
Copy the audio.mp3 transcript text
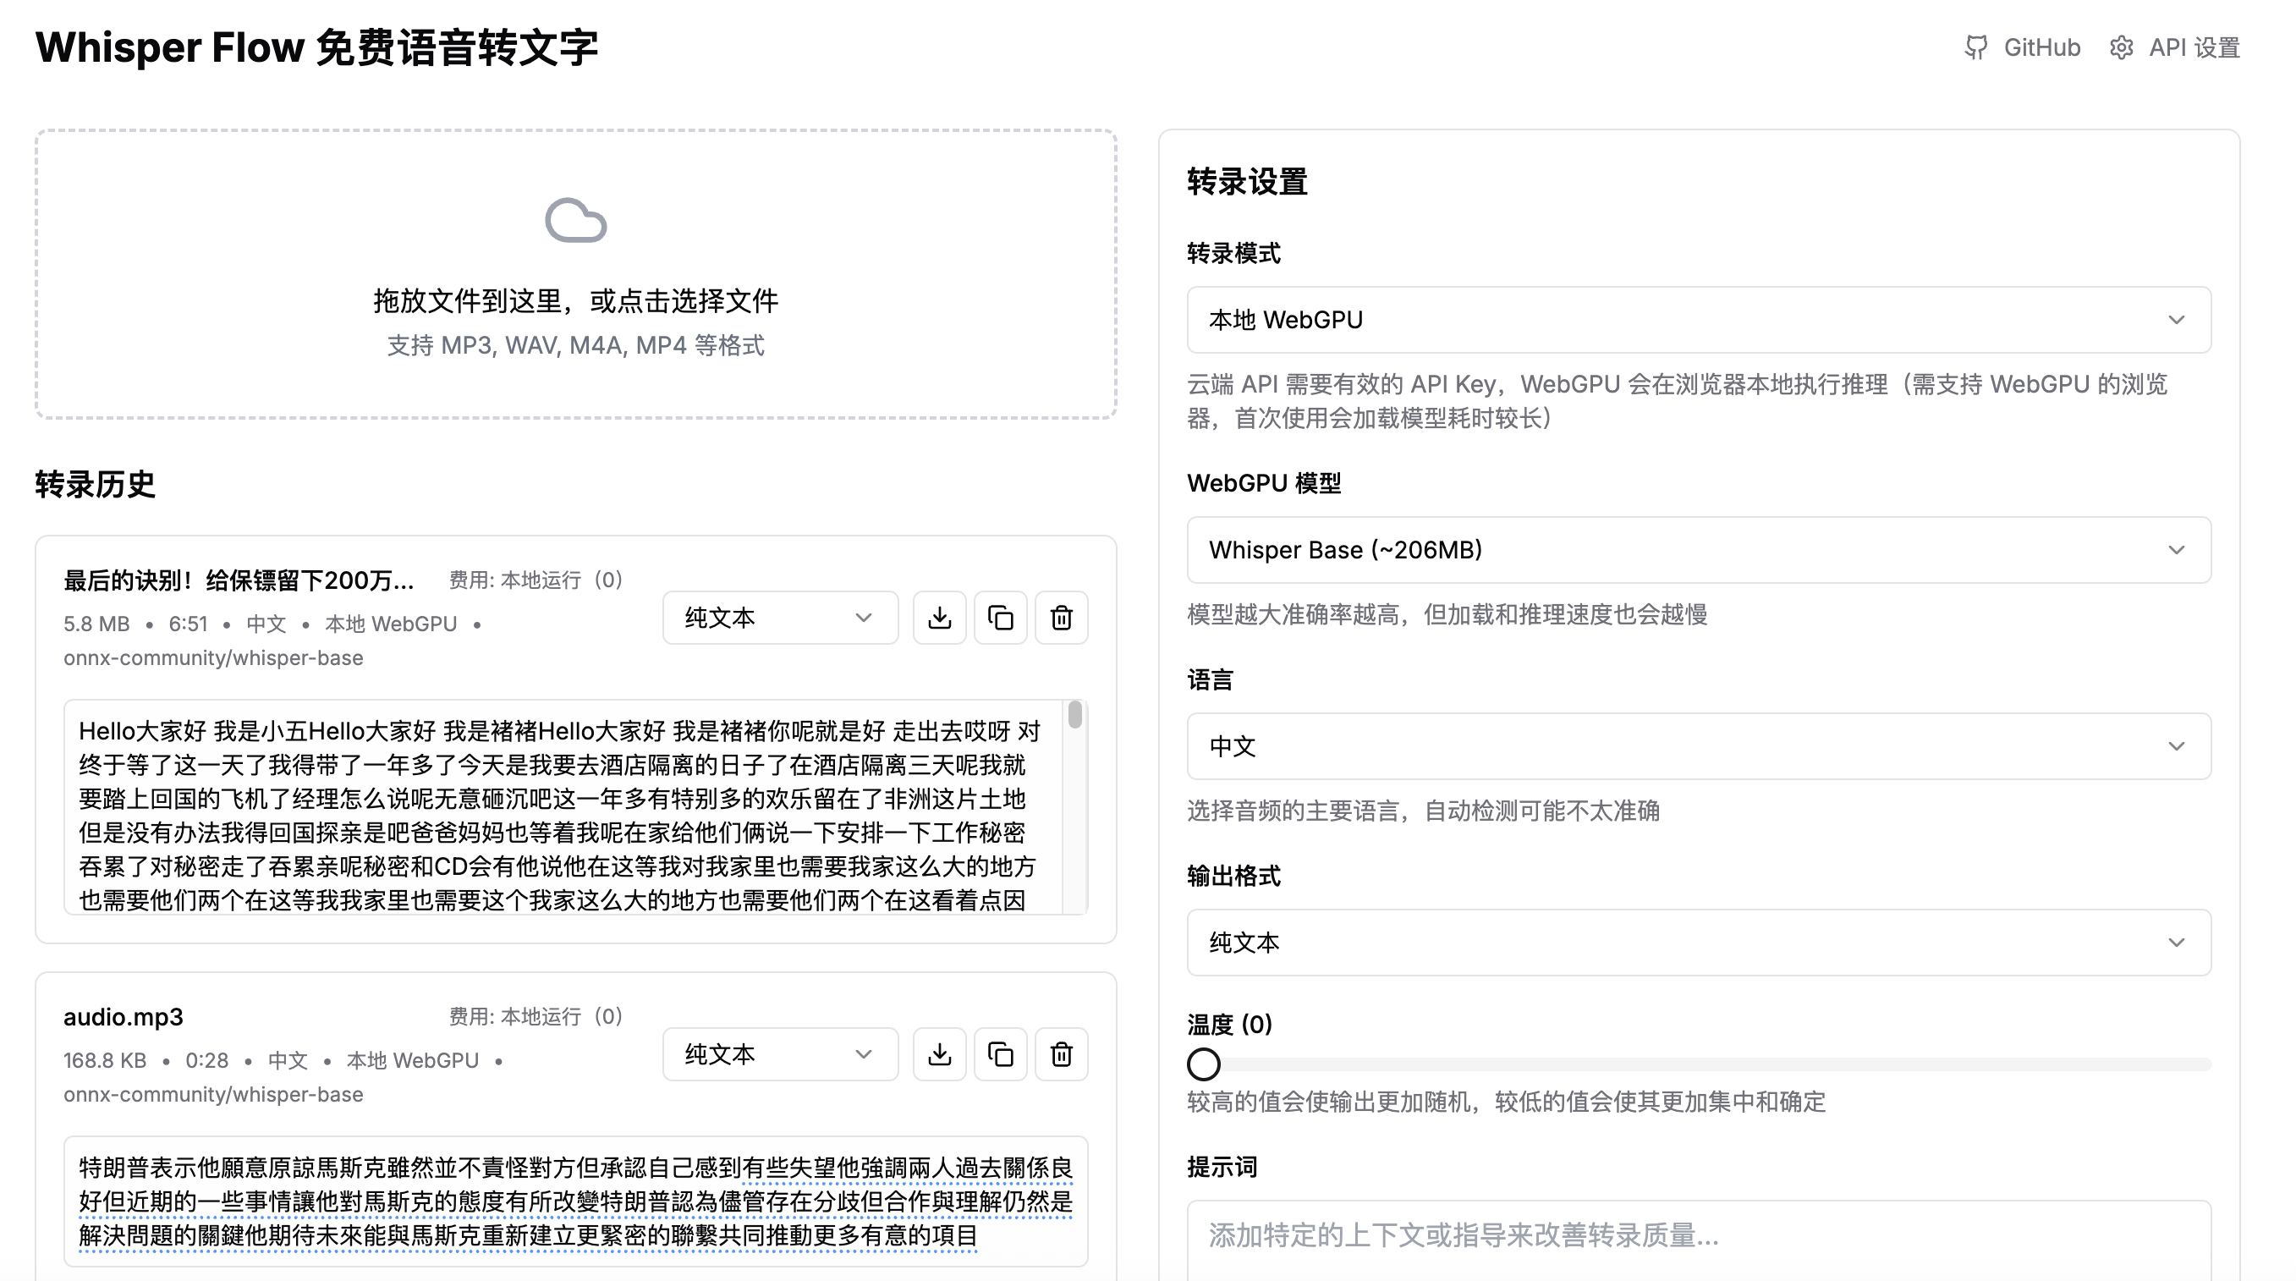(1000, 1054)
